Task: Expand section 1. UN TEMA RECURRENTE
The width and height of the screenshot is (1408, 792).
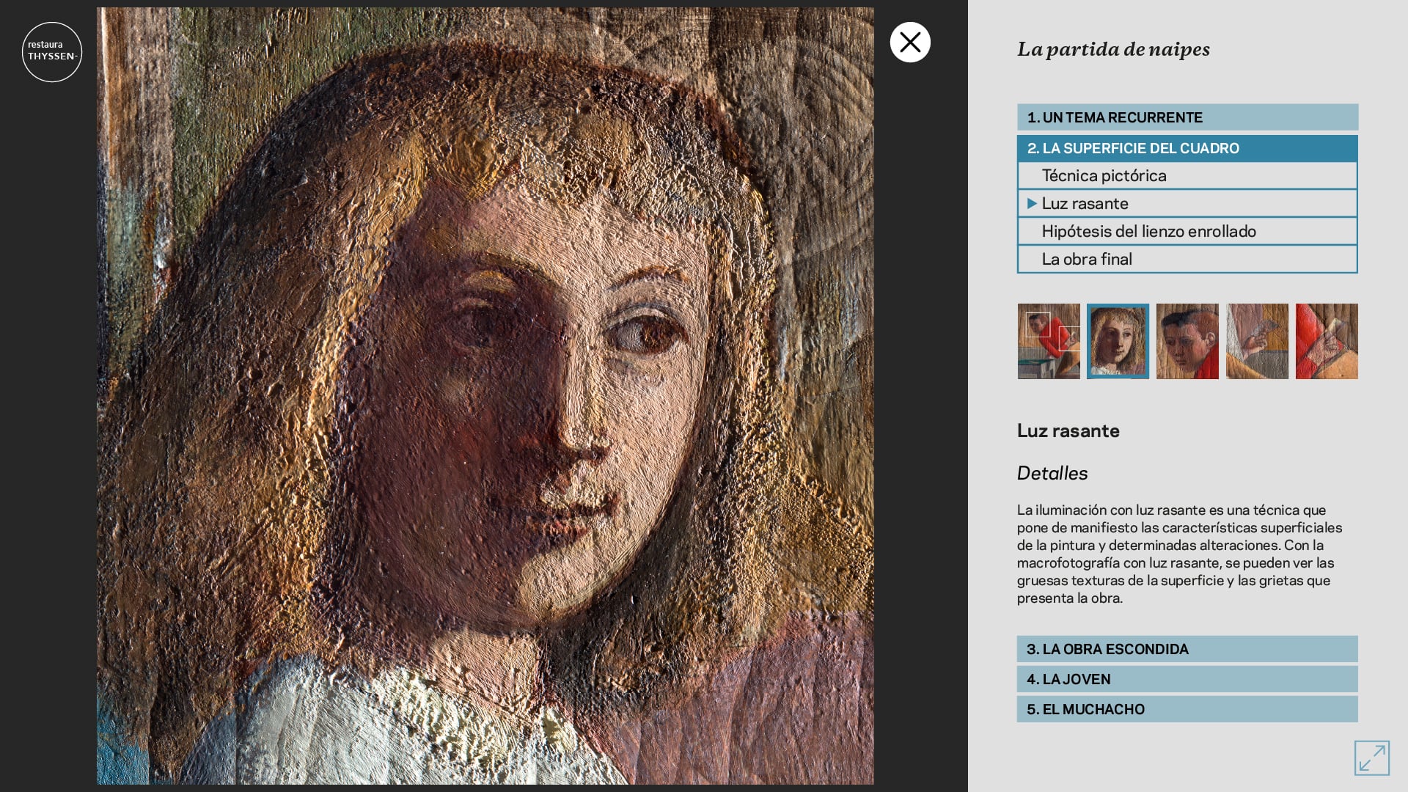Action: coord(1187,117)
